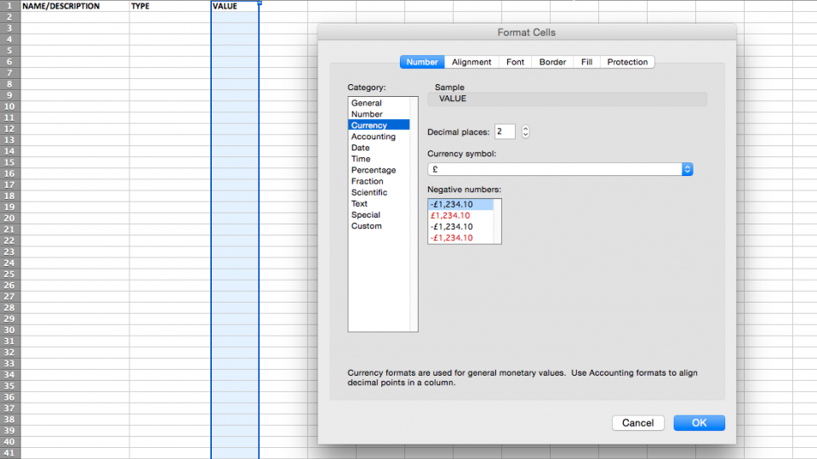
Task: Select row 40 header in spreadsheet
Action: tap(10, 442)
